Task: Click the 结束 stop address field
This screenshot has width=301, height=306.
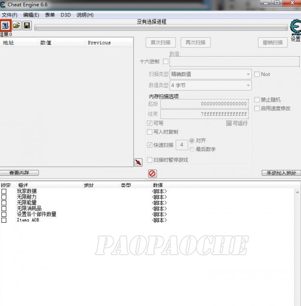Action: click(x=204, y=114)
